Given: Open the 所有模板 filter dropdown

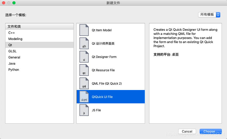Looking at the screenshot, I should click(209, 15).
